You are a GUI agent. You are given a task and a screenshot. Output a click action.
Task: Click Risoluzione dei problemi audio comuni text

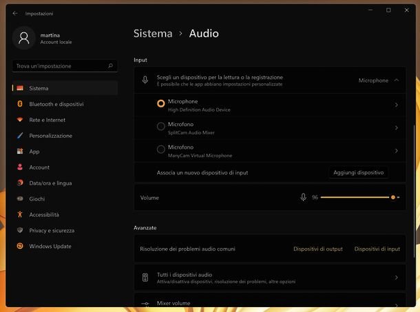(x=187, y=249)
